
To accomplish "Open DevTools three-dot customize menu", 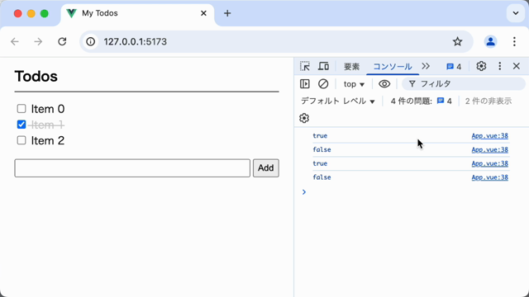I will (x=499, y=66).
